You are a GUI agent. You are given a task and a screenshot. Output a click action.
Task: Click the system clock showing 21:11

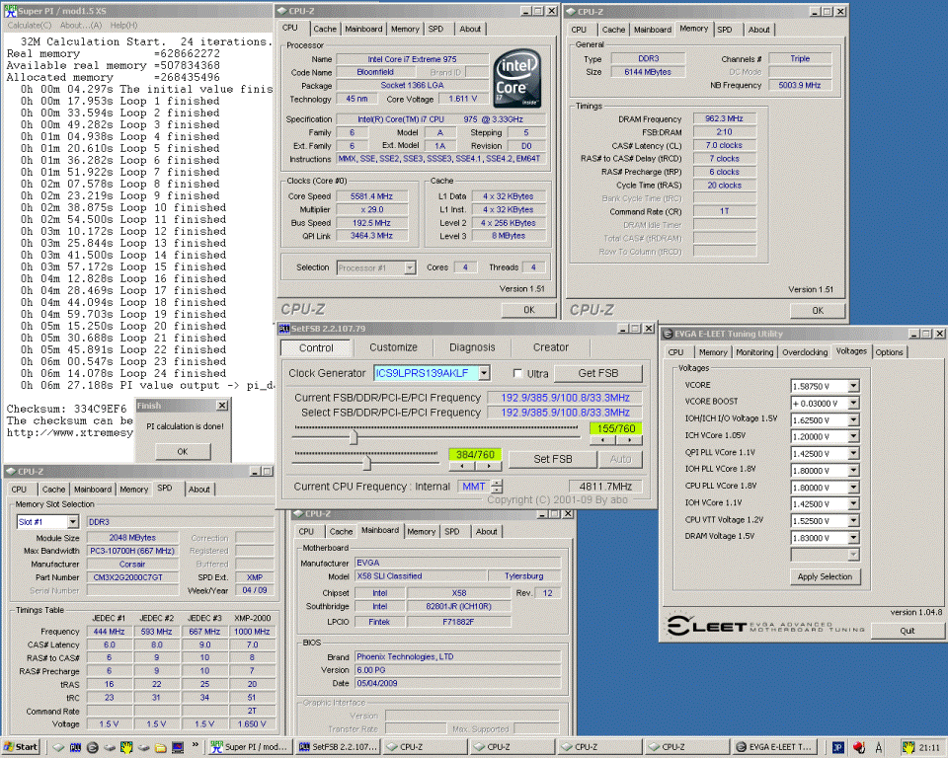pyautogui.click(x=929, y=748)
